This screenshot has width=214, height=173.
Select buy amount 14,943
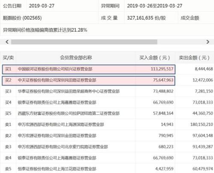click(x=167, y=125)
